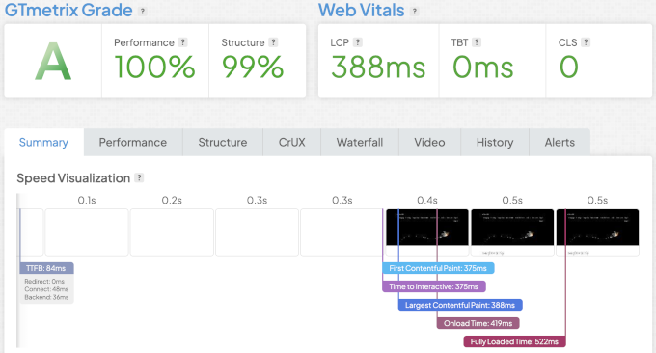Screen dimensions: 656x353
Task: Open the Video tab
Action: [x=429, y=142]
